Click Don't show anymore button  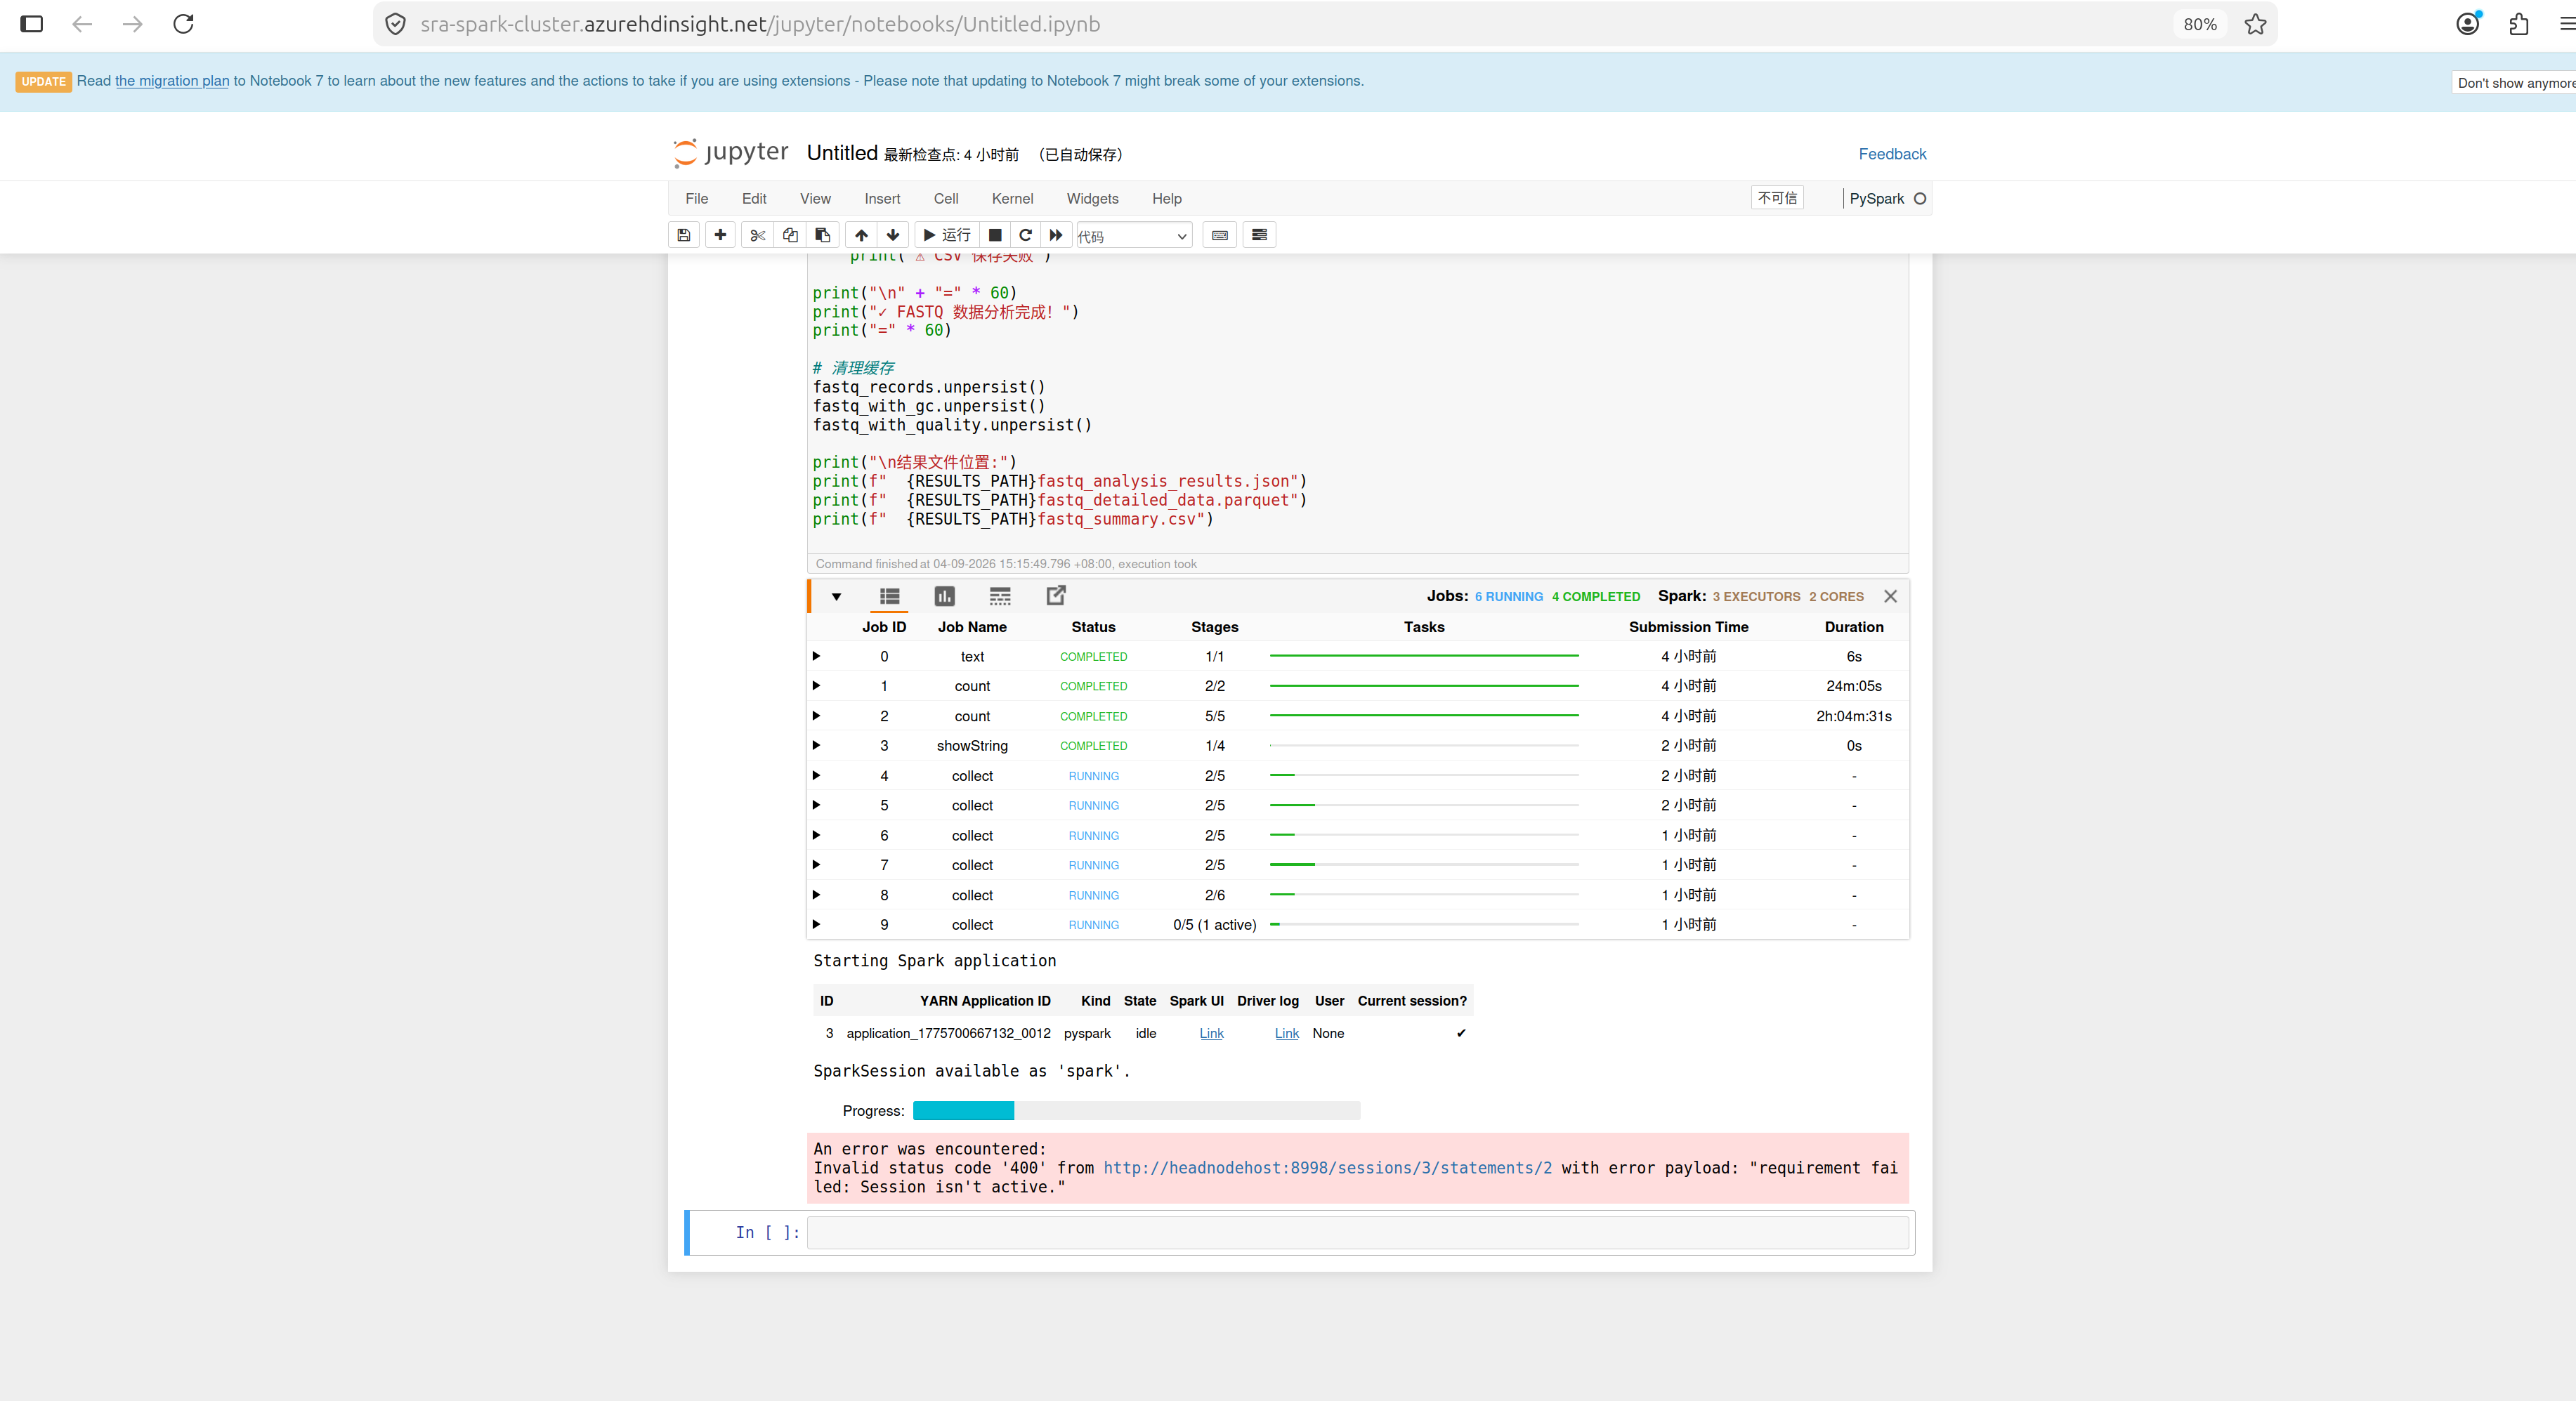pos(2515,83)
